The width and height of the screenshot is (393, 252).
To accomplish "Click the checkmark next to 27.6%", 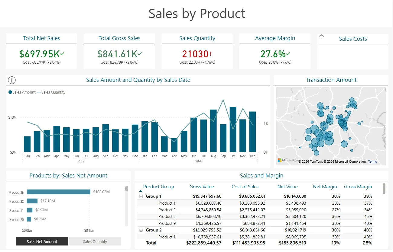I will coord(288,54).
